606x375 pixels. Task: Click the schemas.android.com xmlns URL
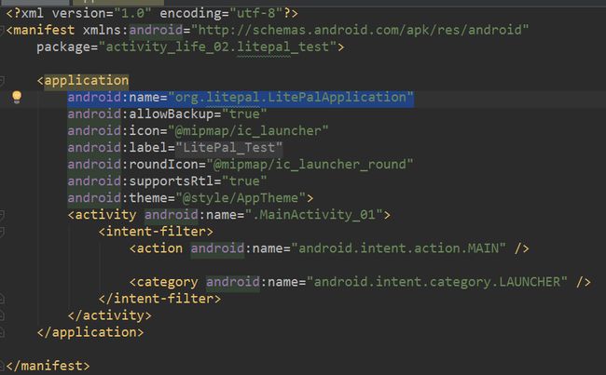pyautogui.click(x=360, y=30)
